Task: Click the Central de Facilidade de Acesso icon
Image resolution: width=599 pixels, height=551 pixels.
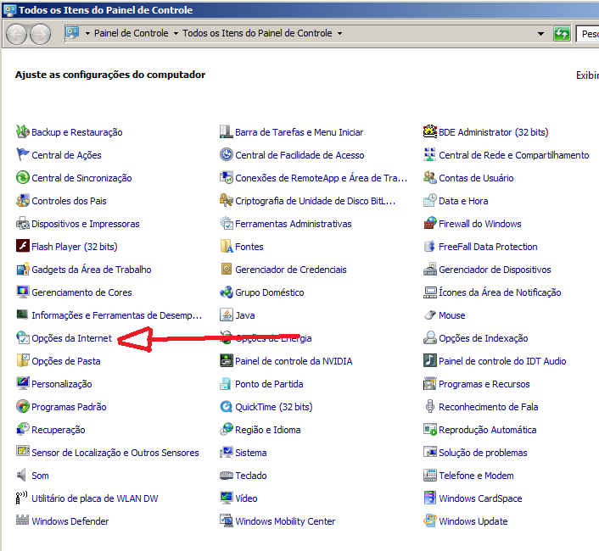Action: [x=227, y=154]
